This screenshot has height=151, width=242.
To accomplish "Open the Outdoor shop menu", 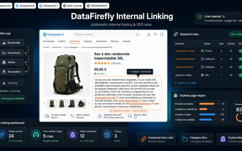I will tap(62, 41).
